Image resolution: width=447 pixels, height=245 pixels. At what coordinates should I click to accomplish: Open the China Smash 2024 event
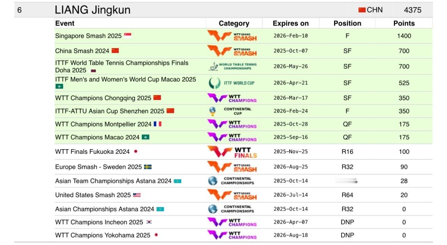(82, 51)
